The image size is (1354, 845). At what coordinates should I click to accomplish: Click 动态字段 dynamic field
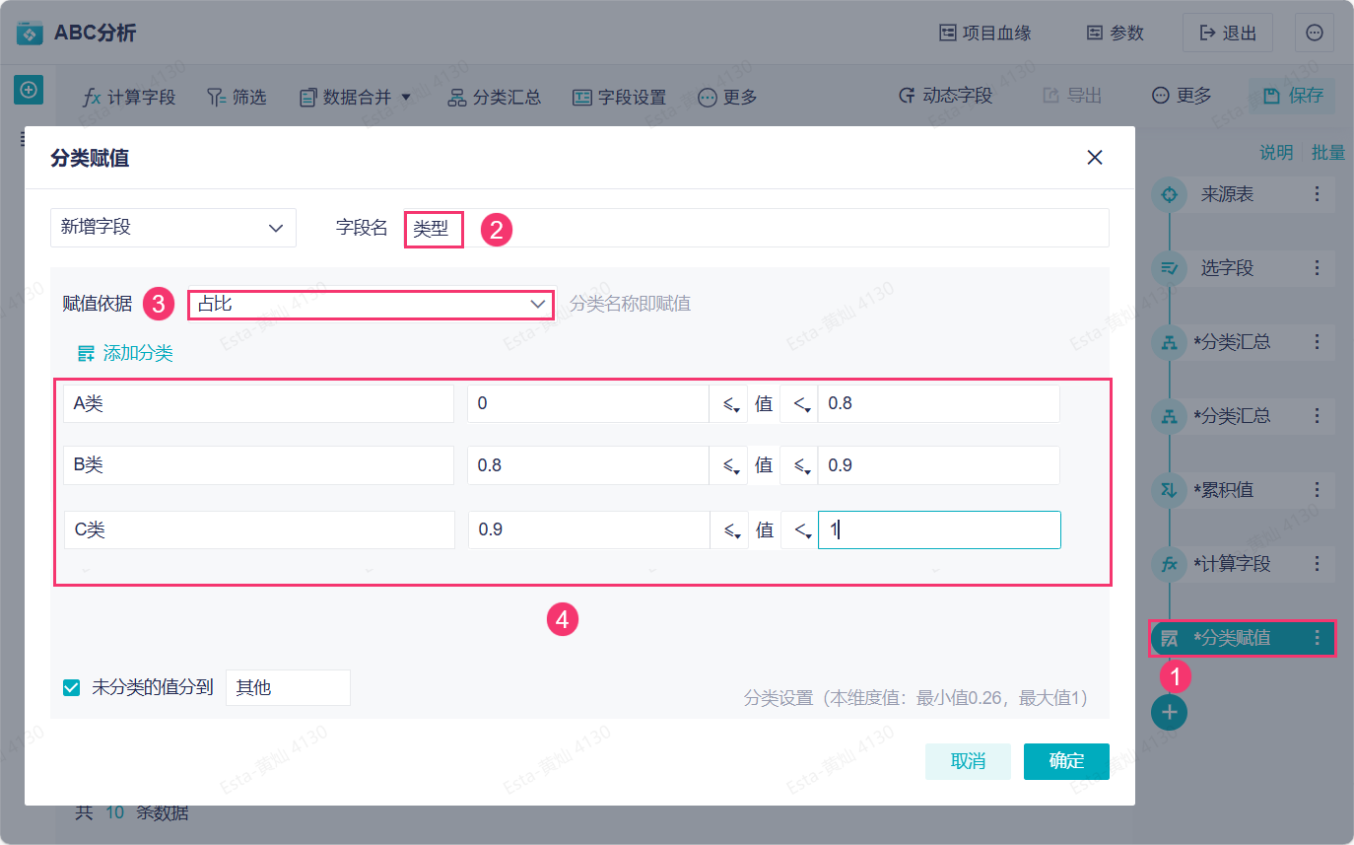click(945, 96)
